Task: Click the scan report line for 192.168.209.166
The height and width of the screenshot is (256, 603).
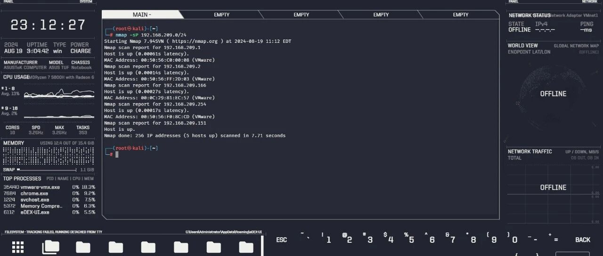Action: [x=155, y=85]
